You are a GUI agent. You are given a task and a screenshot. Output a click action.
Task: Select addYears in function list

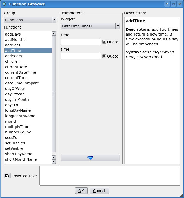(x=28, y=56)
